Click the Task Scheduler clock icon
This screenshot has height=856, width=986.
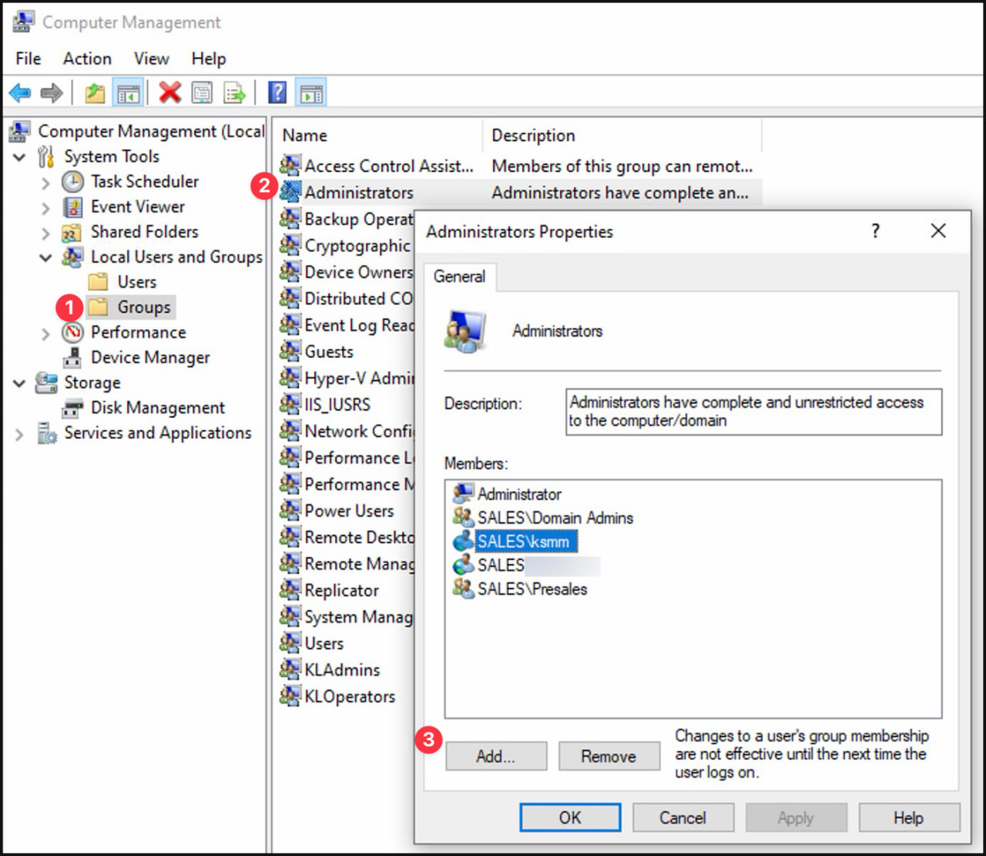(73, 182)
